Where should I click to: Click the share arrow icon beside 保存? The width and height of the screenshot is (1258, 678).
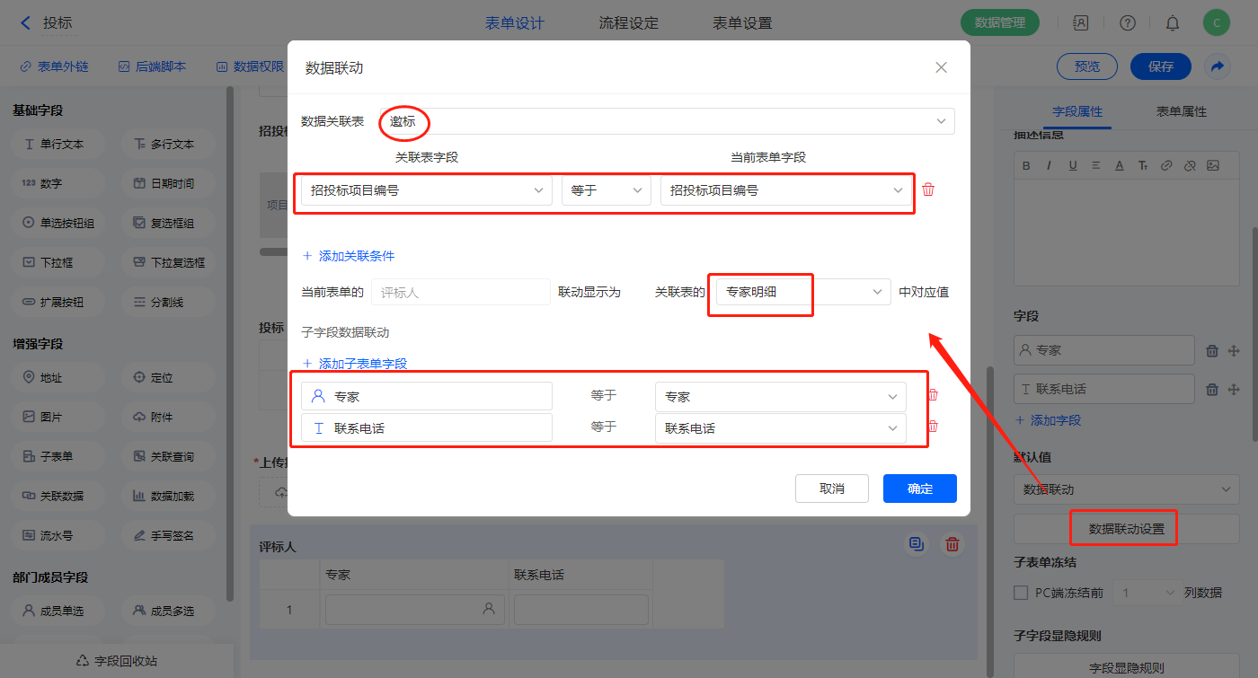click(1218, 66)
